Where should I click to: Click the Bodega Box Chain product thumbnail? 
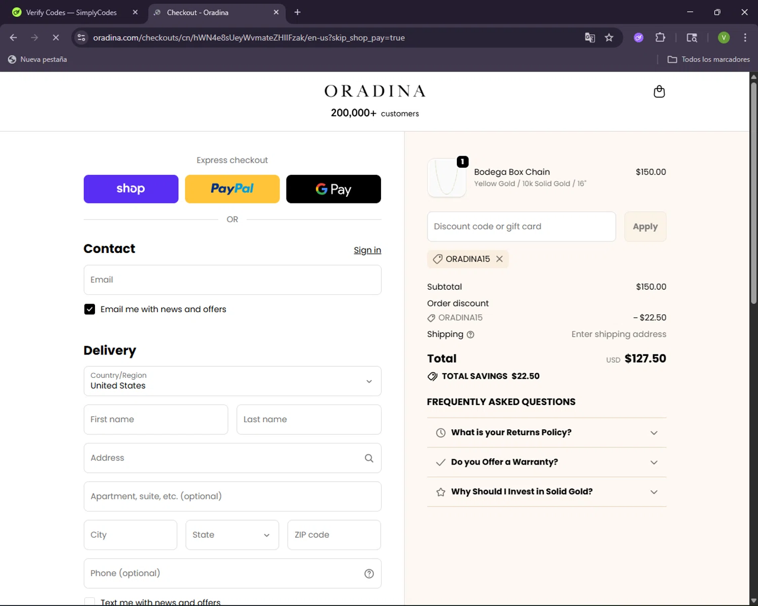click(x=447, y=177)
